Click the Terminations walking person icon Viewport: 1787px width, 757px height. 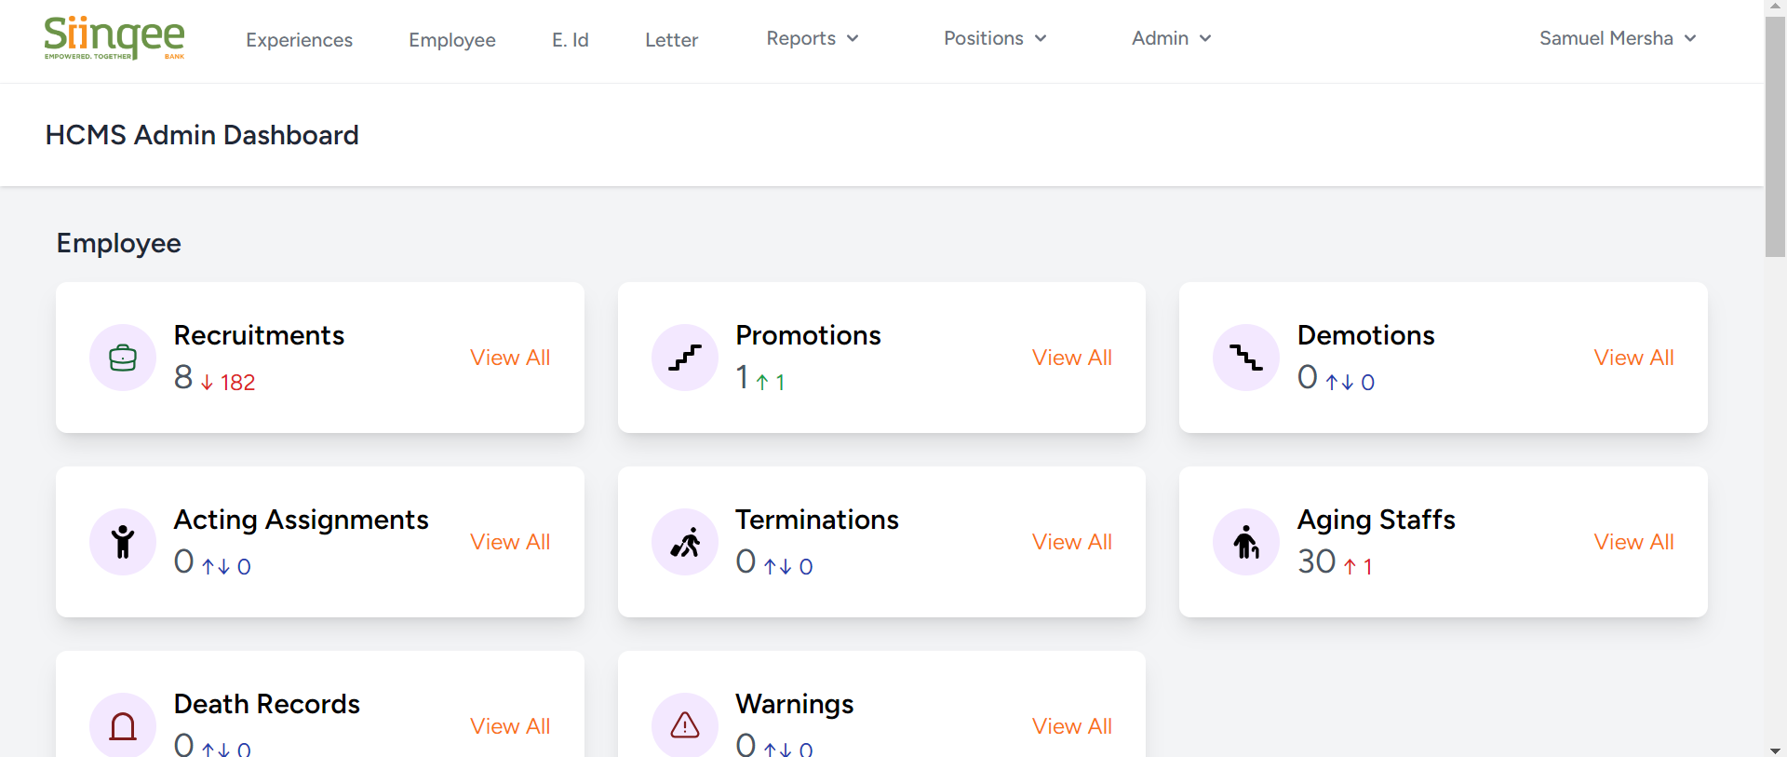pyautogui.click(x=685, y=542)
